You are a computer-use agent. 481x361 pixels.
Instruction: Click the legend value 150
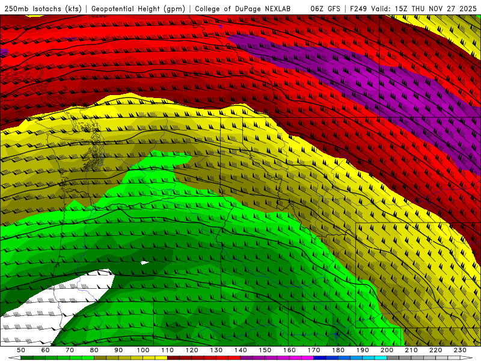265,350
